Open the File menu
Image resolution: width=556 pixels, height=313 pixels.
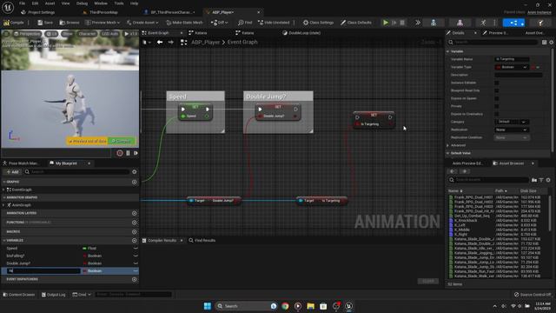click(x=22, y=3)
